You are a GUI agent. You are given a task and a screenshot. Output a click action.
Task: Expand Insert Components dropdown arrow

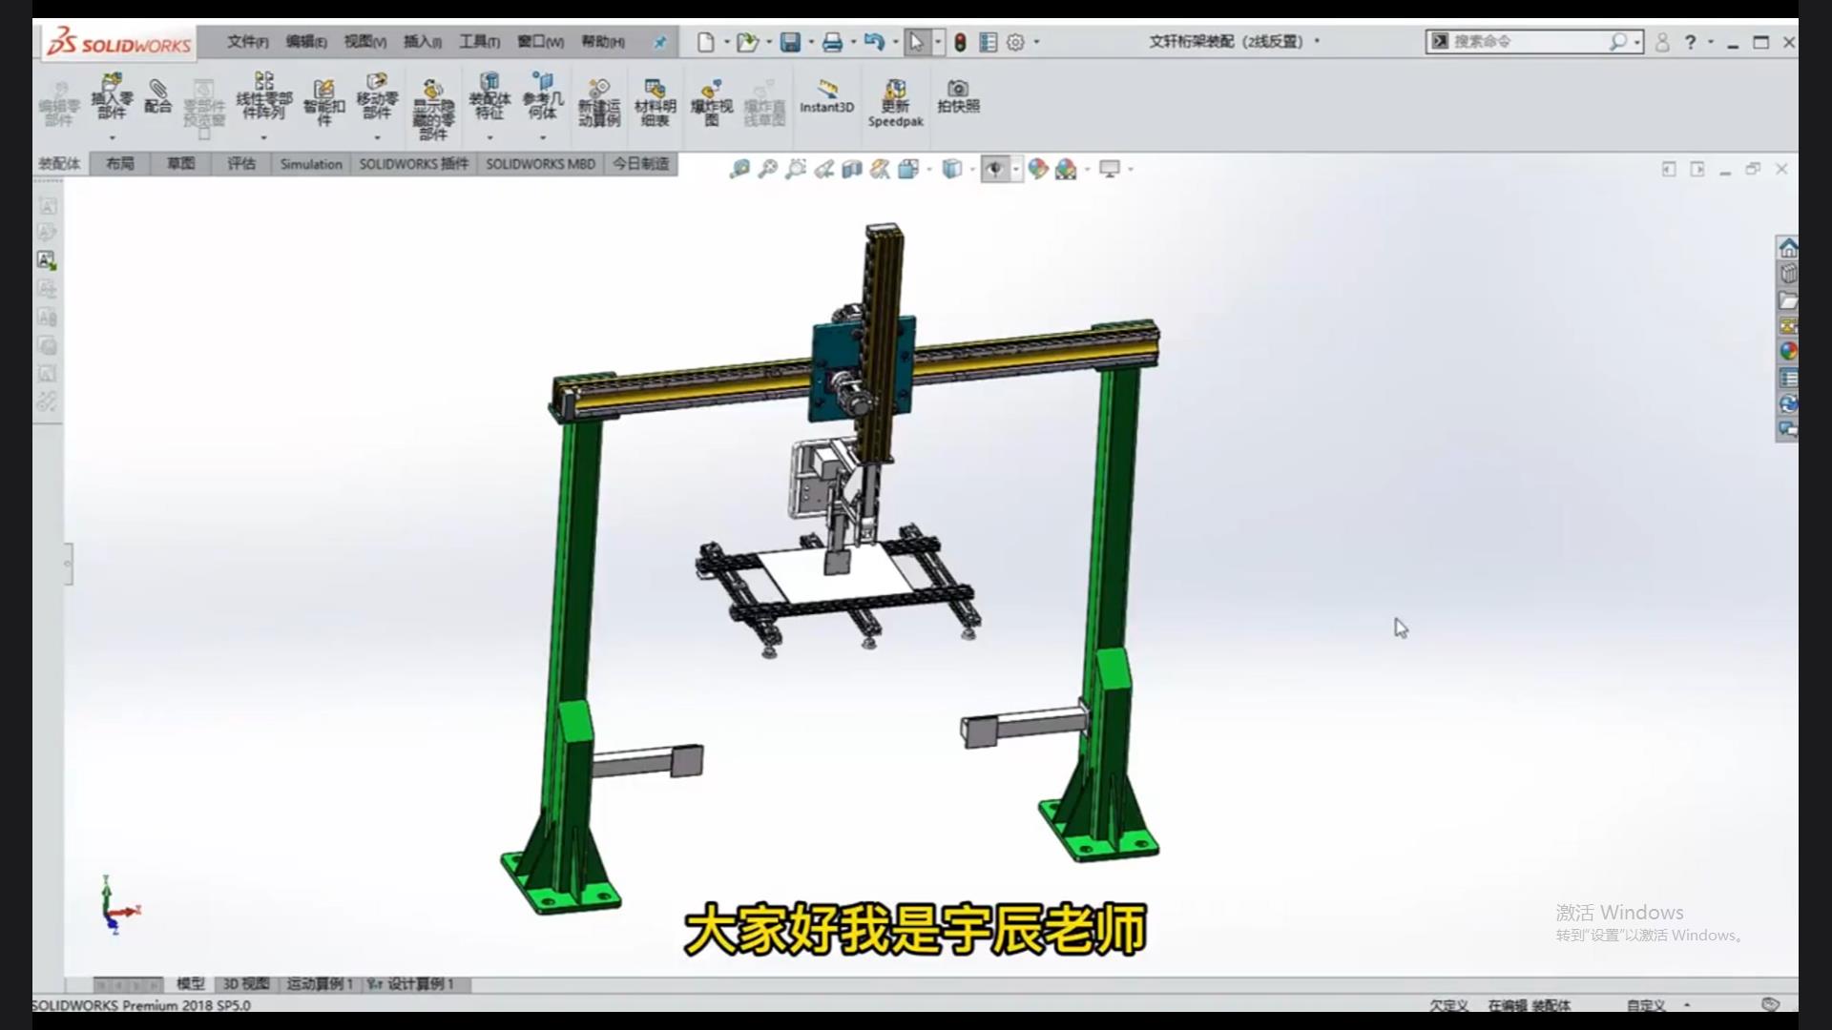(x=112, y=138)
